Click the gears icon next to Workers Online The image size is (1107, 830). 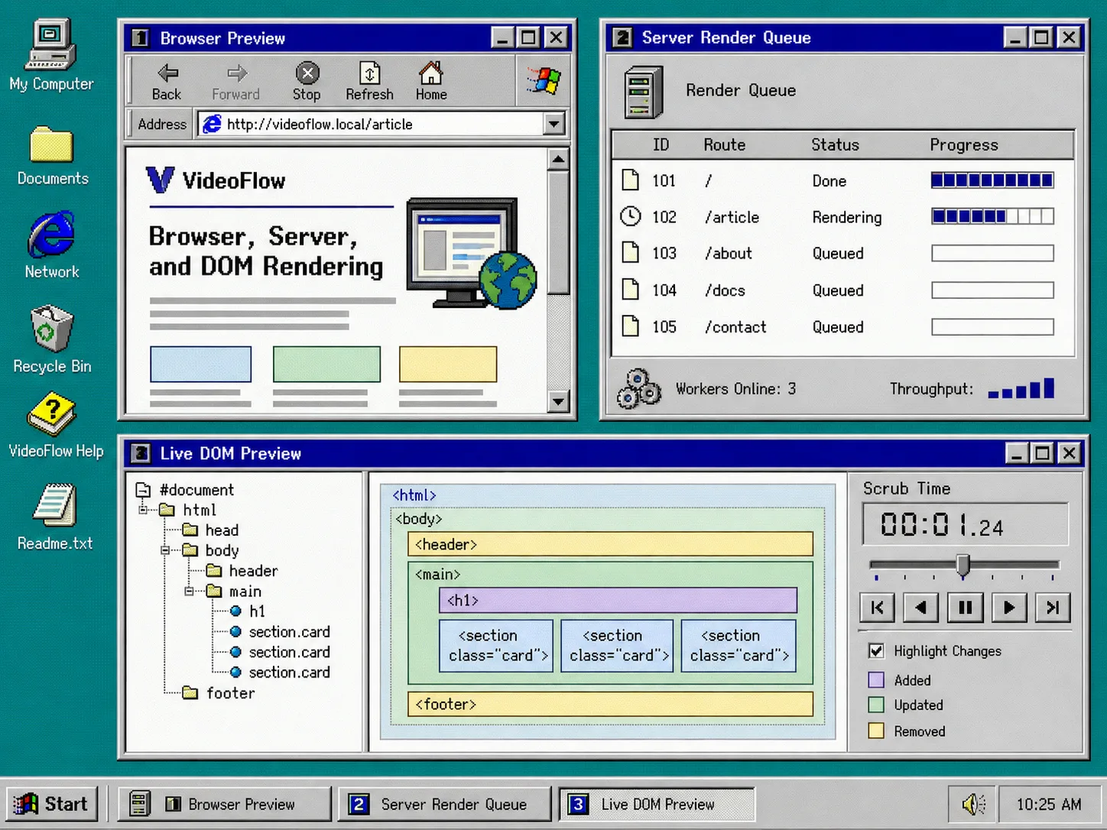(x=639, y=388)
